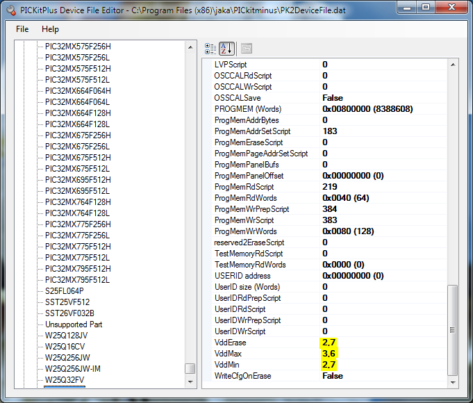The height and width of the screenshot is (403, 473).
Task: Choose PIC32MX664F064H from the list
Action: 78,91
